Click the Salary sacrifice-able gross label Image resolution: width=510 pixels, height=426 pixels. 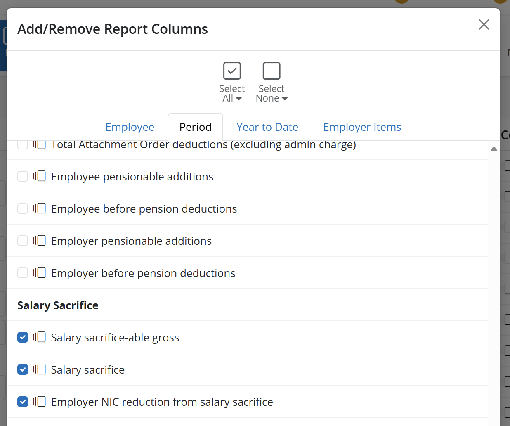[x=115, y=338]
